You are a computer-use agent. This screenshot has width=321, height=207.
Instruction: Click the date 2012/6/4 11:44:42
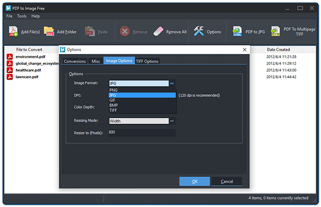(281, 77)
